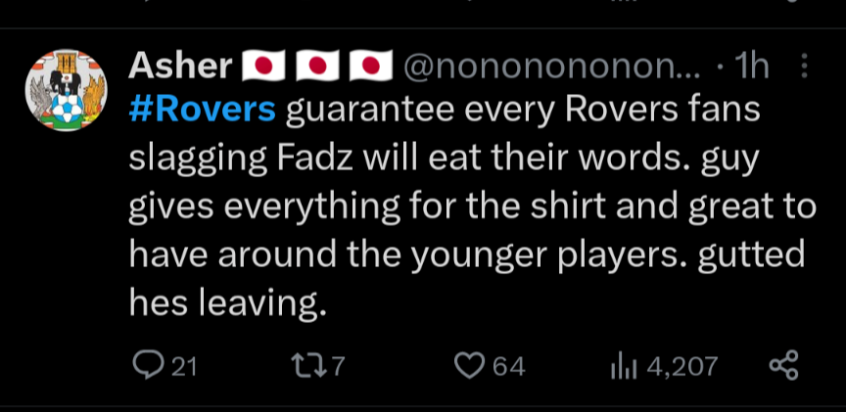Click the #Rovers hashtag link

(x=203, y=110)
